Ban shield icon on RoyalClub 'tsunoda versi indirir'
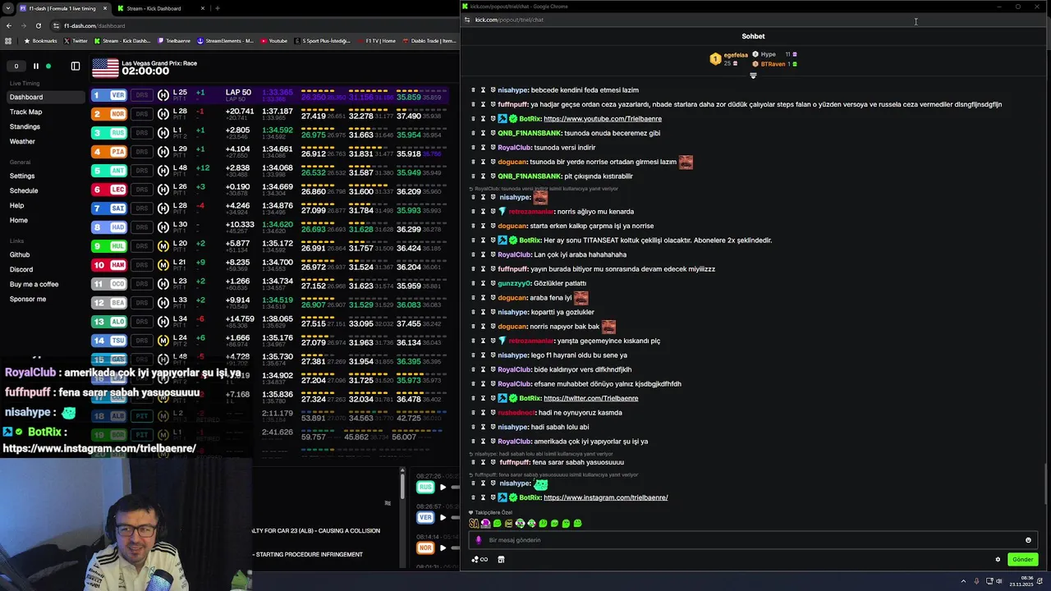 click(493, 148)
